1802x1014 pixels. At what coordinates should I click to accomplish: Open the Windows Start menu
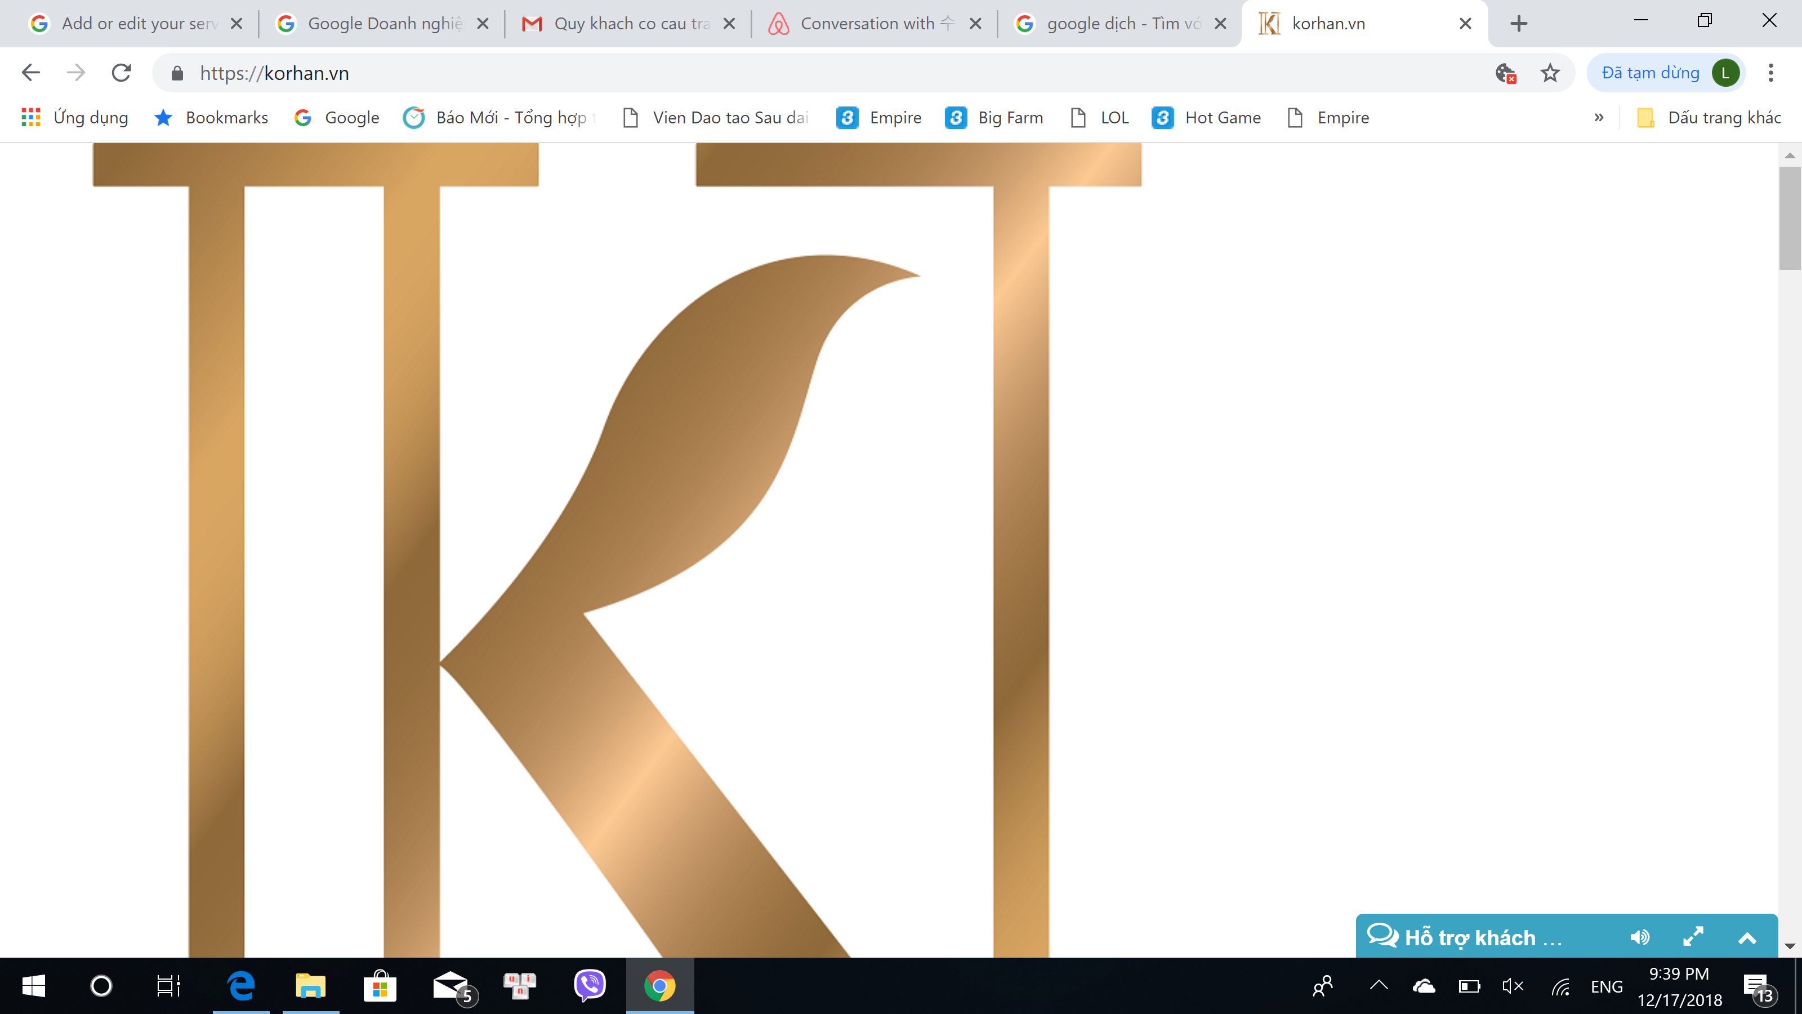[34, 986]
